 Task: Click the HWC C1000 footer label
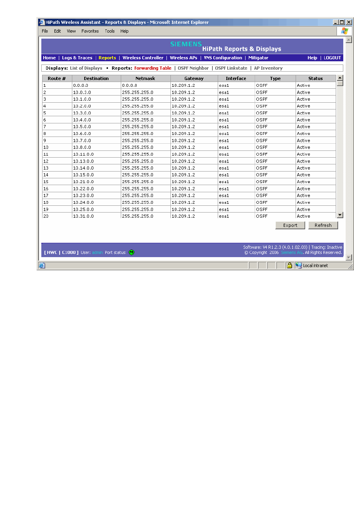61,252
